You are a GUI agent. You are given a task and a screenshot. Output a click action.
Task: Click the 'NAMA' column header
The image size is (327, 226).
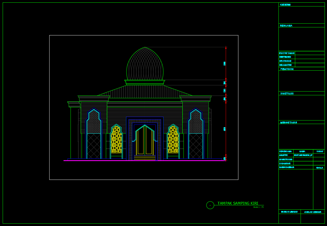(302, 151)
